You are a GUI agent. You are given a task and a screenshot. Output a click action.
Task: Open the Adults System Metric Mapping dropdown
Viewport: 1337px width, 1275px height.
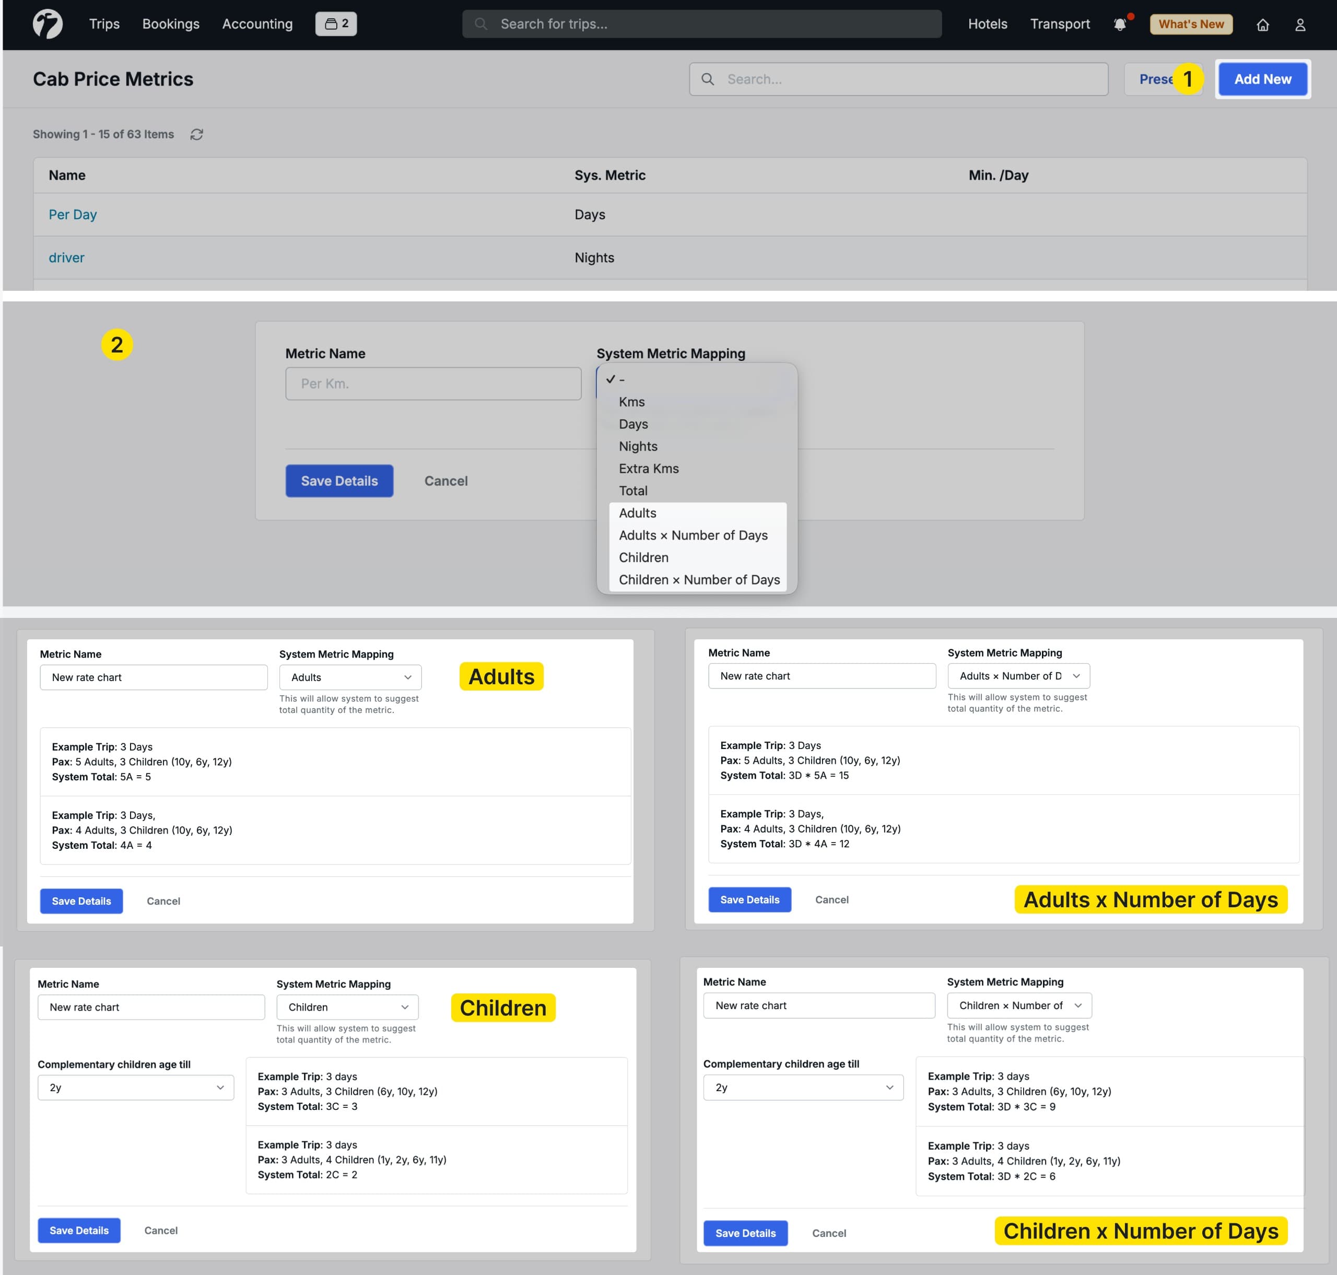coord(349,677)
